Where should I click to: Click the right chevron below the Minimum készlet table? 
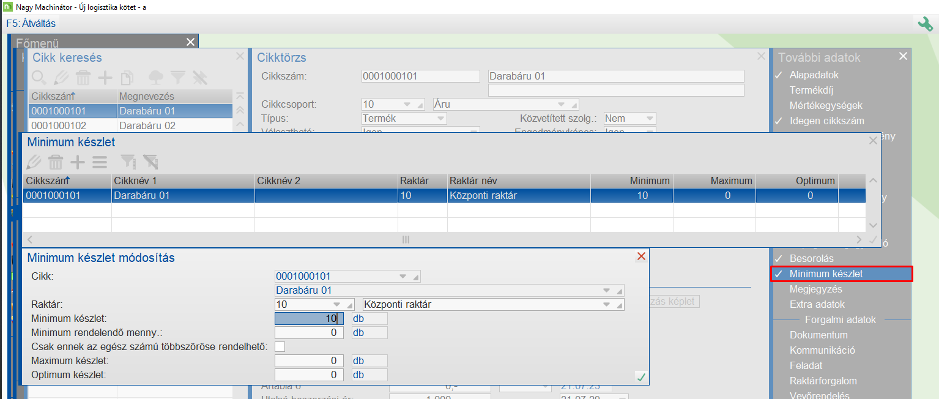(859, 240)
